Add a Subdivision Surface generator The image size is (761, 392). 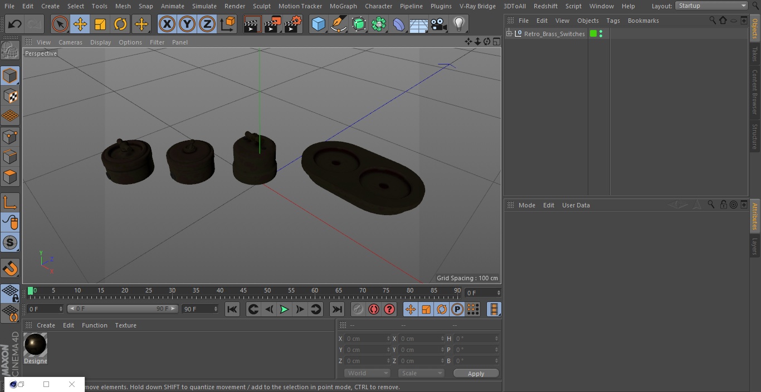point(359,24)
